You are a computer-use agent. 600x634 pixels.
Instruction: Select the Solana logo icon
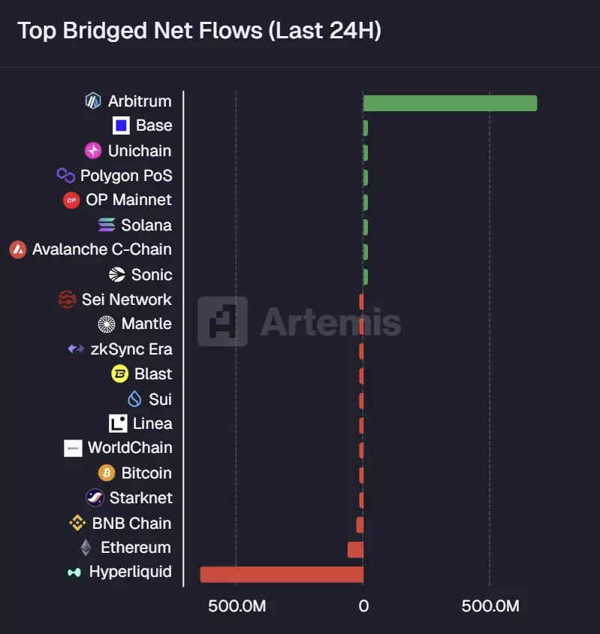[x=107, y=225]
